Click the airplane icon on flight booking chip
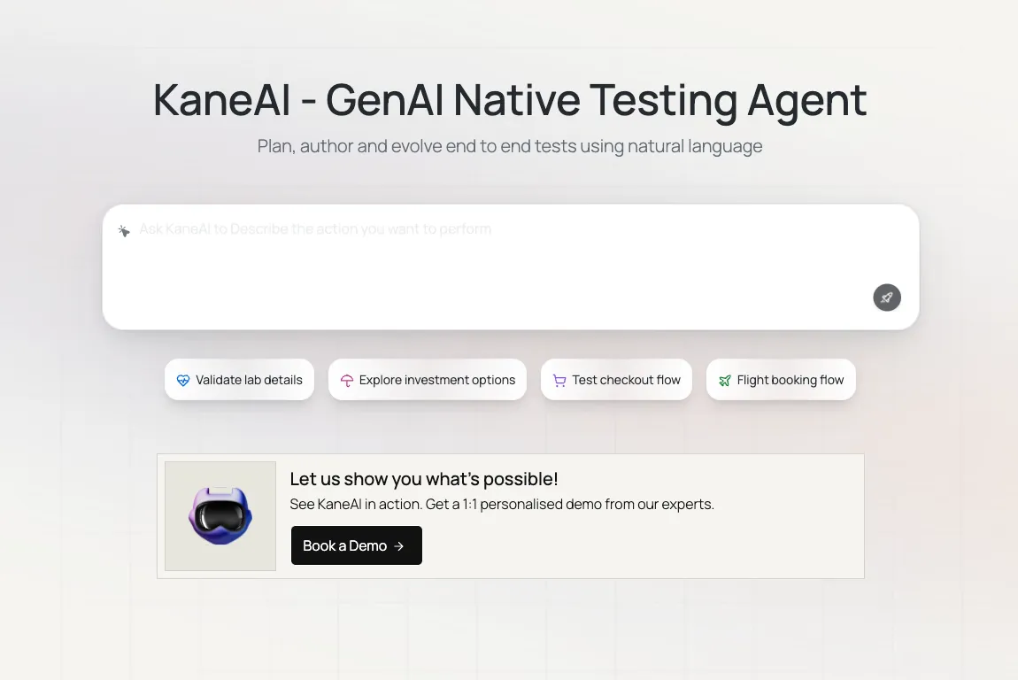The image size is (1018, 680). [x=724, y=381]
